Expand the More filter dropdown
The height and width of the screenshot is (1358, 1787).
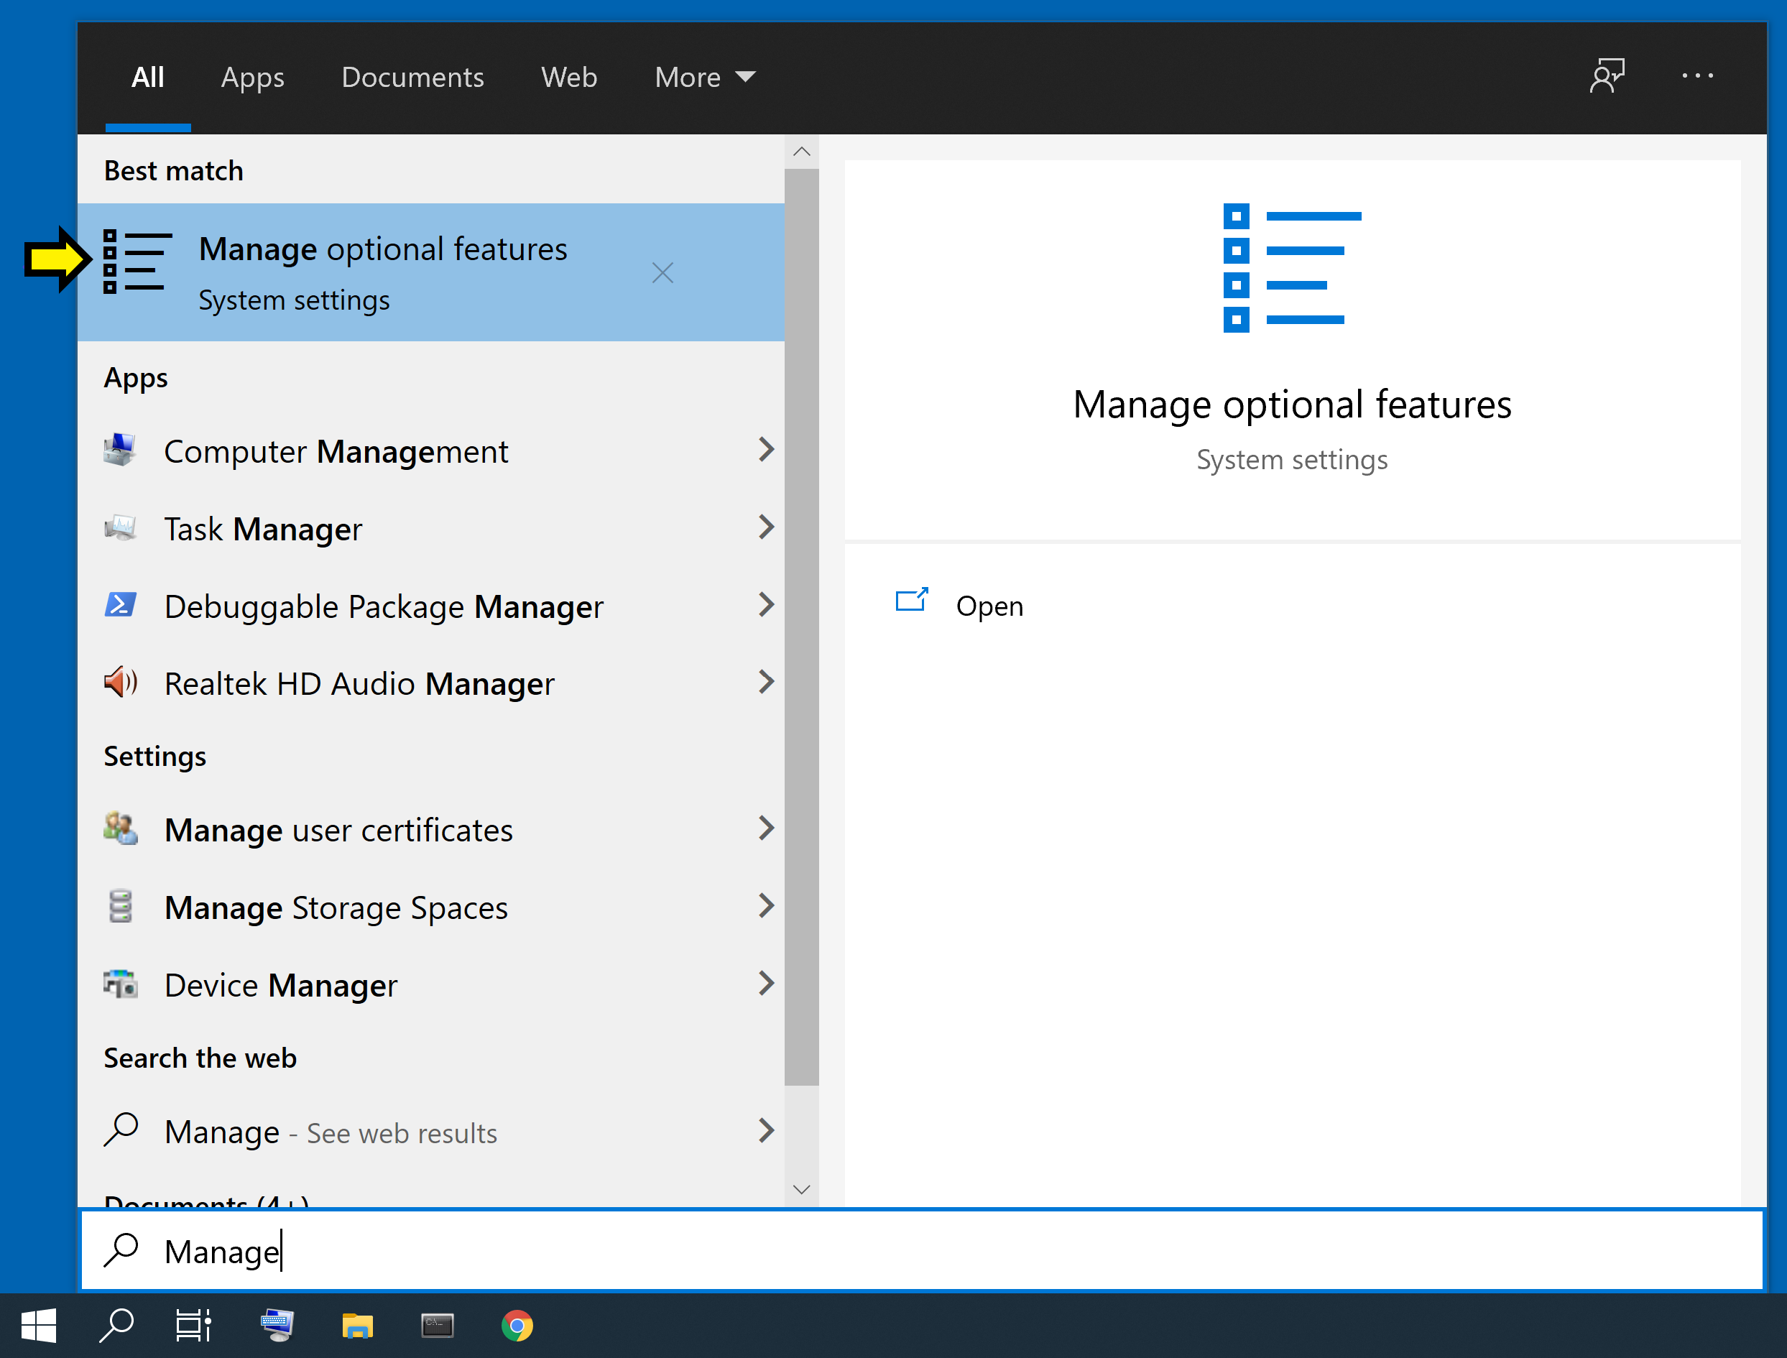click(704, 78)
